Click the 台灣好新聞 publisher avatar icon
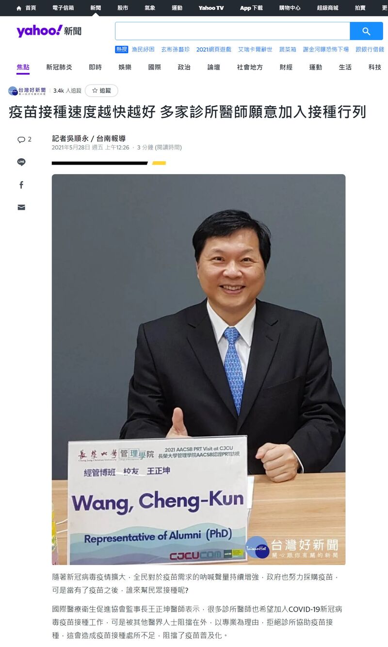This screenshot has height=647, width=388. (x=13, y=91)
